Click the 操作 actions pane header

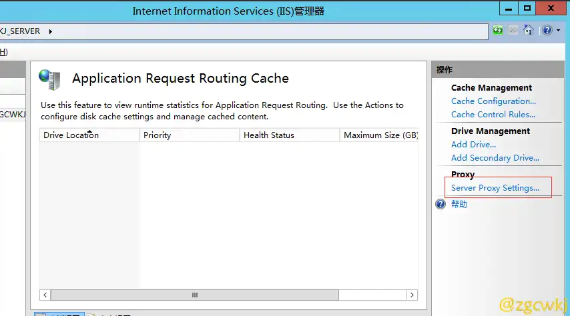tap(498, 70)
